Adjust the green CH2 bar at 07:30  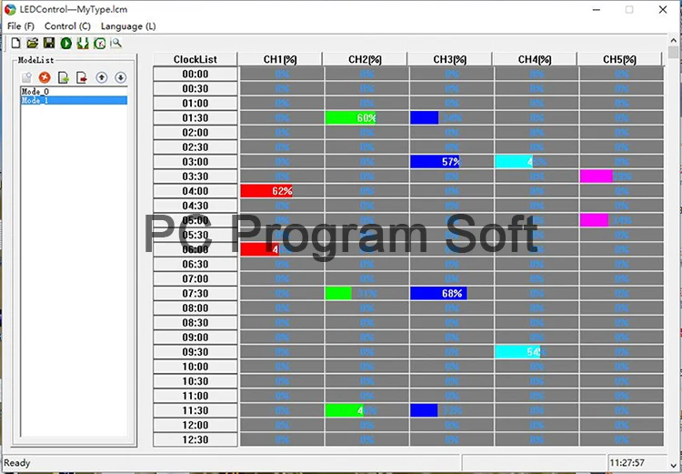click(338, 293)
